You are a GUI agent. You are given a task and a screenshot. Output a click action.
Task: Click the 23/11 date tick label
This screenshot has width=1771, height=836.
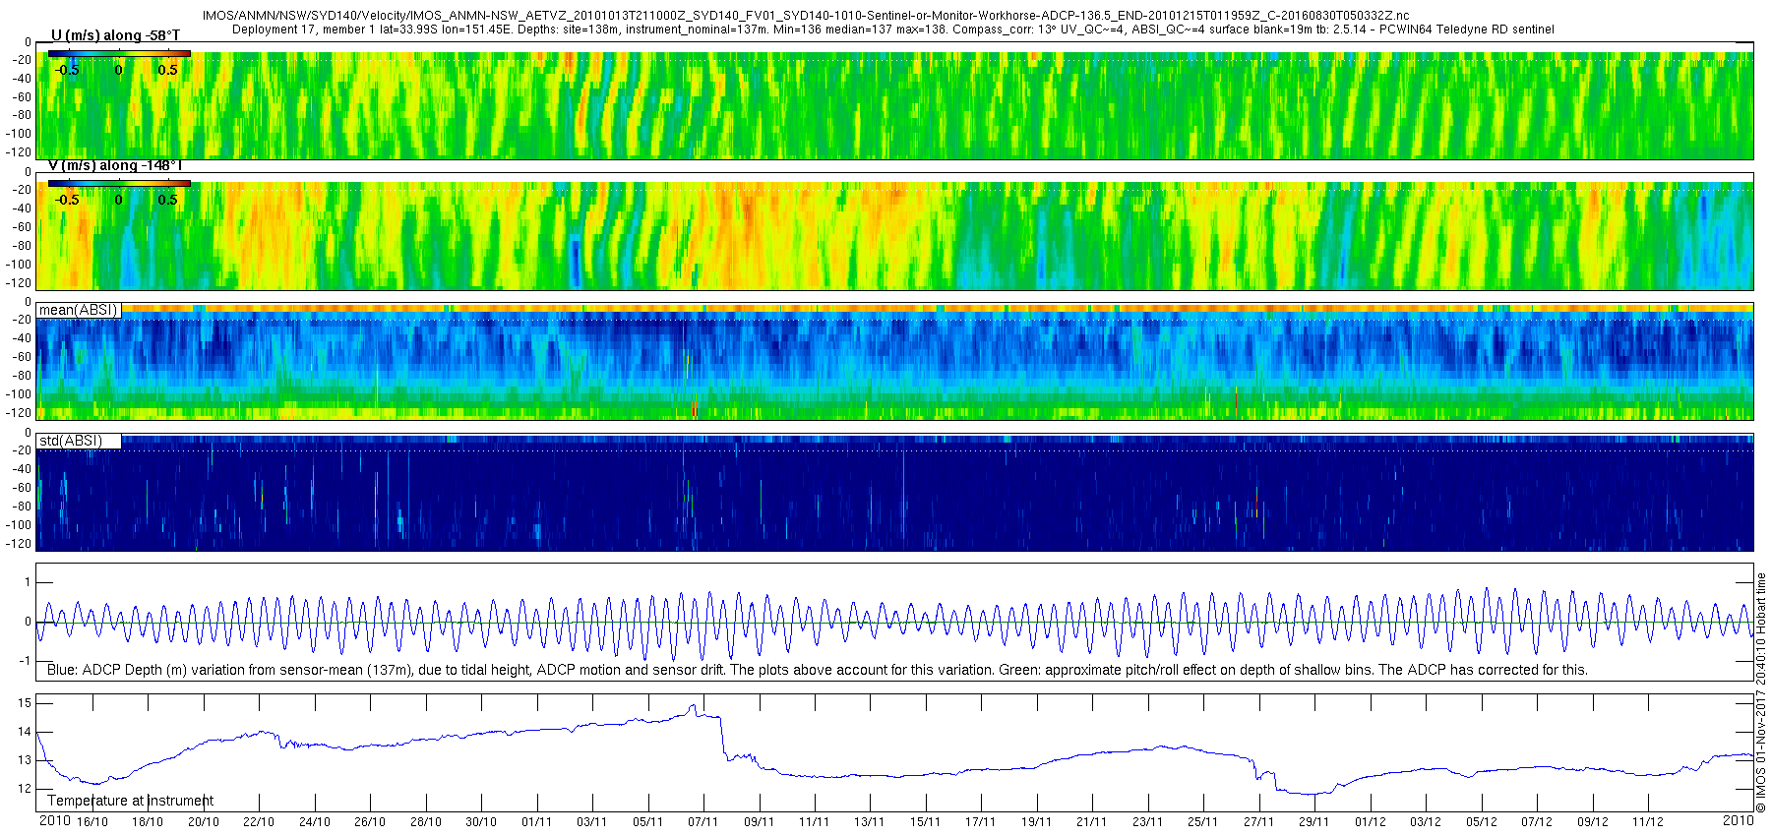tap(1148, 821)
